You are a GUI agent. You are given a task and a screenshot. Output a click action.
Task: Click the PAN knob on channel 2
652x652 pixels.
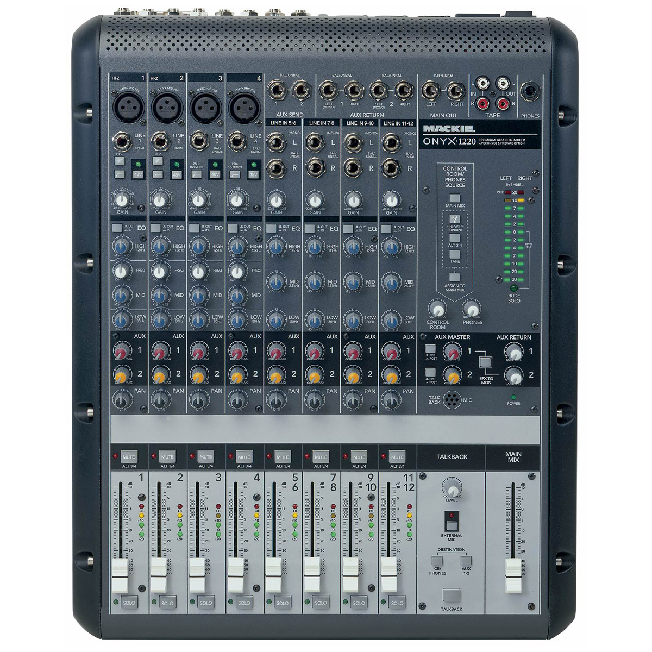coord(160,401)
